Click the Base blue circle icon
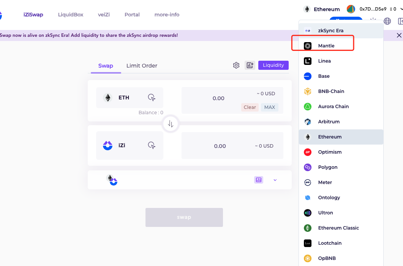This screenshot has width=403, height=266. point(308,76)
